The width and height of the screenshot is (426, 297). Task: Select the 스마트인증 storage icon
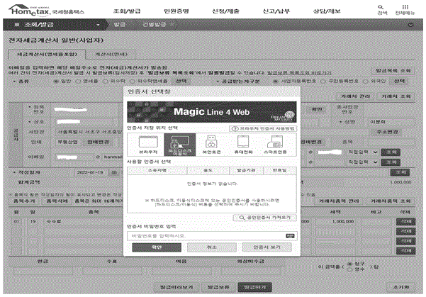(275, 145)
